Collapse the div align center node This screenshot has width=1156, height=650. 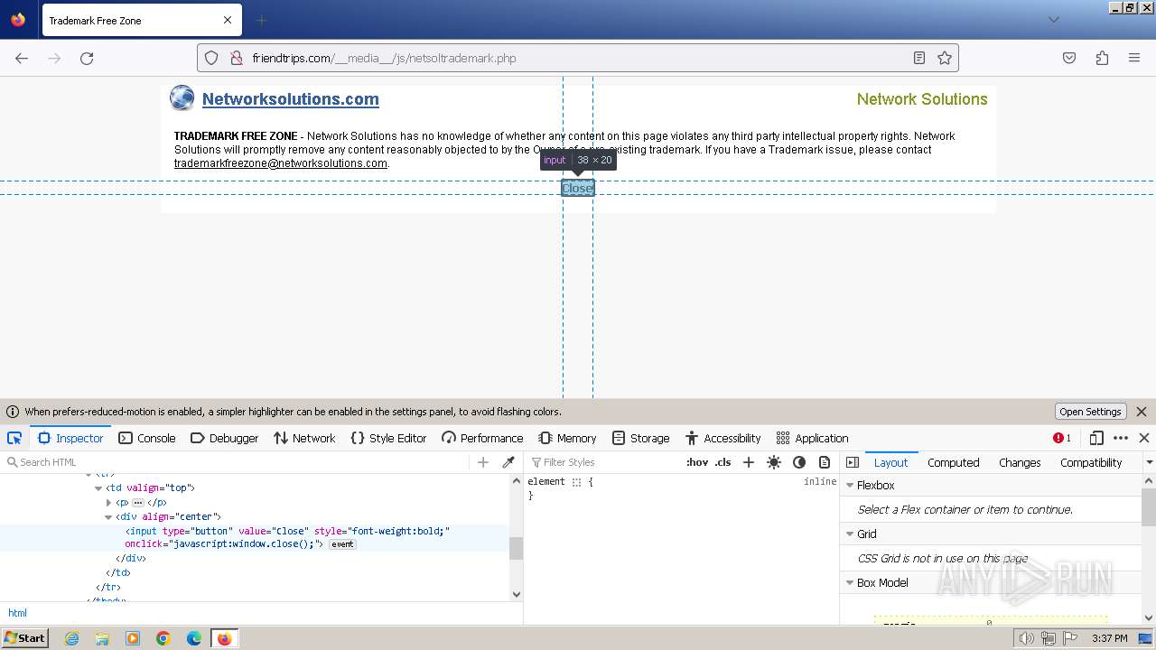[109, 517]
